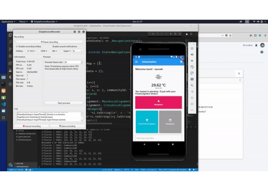This screenshot has width=268, height=191.
Task: Open the browser hamburger menu
Action: [265, 36]
